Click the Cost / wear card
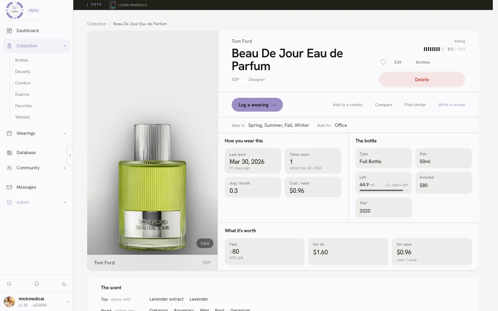Viewport: 498px width, 311px height. point(313,187)
